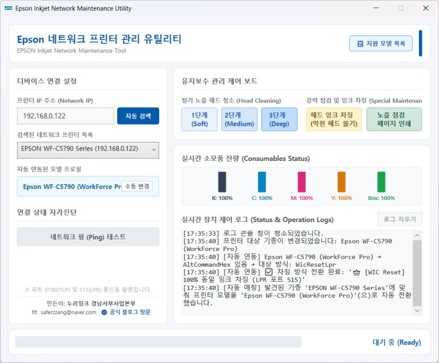Viewport: 439px width, 363px height.
Task: Click the log scrollbar up arrow
Action: (x=417, y=236)
